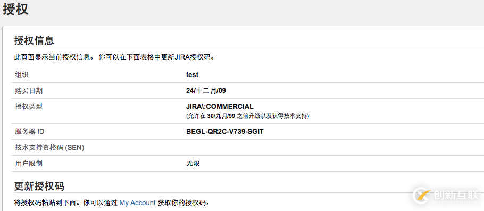Screen dimensions: 484x211
Task: Select the 无限 user limit value
Action: [193, 164]
